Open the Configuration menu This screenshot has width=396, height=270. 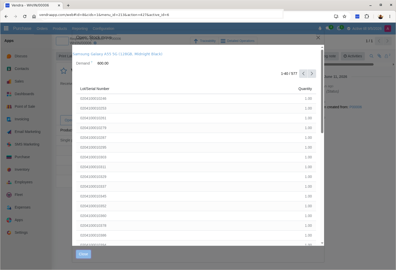click(x=103, y=29)
